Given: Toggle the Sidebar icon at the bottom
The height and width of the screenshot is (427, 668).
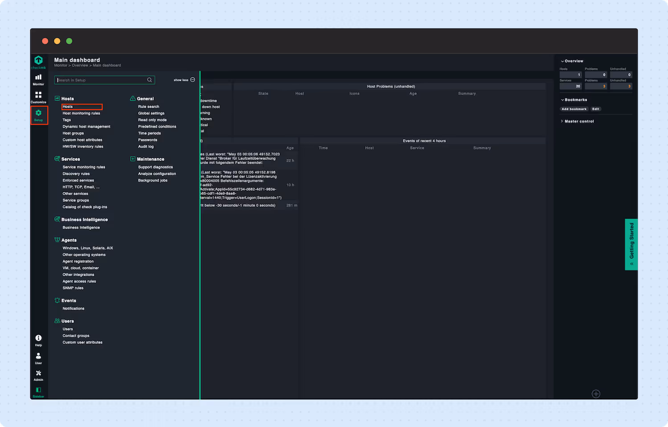Looking at the screenshot, I should click(x=38, y=390).
